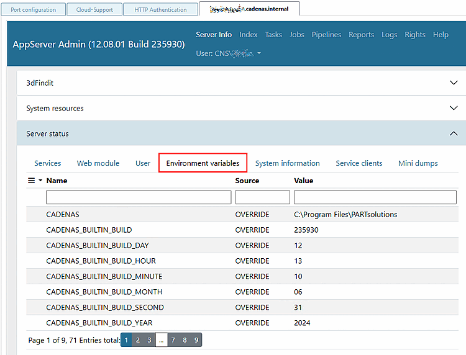Switch to Mini dumps sub-tab
The width and height of the screenshot is (466, 355).
pyautogui.click(x=418, y=163)
